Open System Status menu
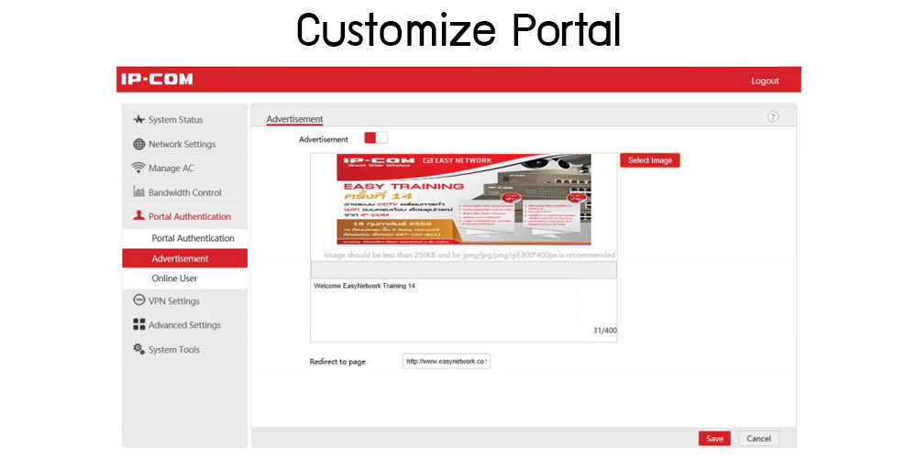This screenshot has width=917, height=458. [185, 120]
